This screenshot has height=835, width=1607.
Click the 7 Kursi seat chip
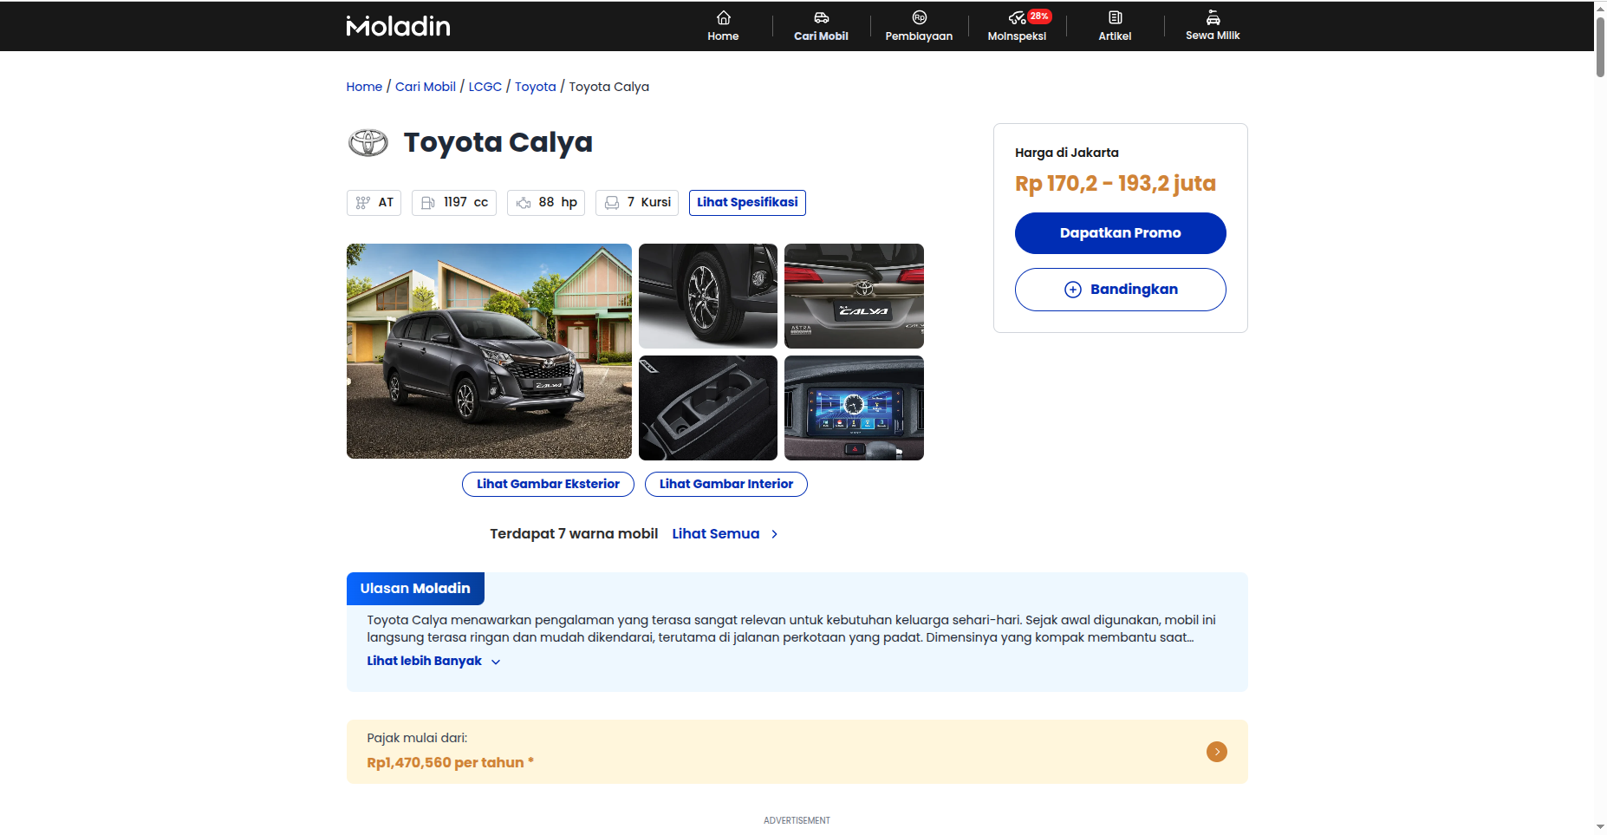[637, 203]
